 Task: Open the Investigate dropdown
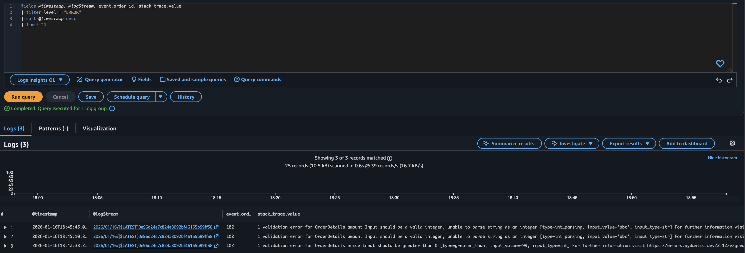click(x=571, y=143)
